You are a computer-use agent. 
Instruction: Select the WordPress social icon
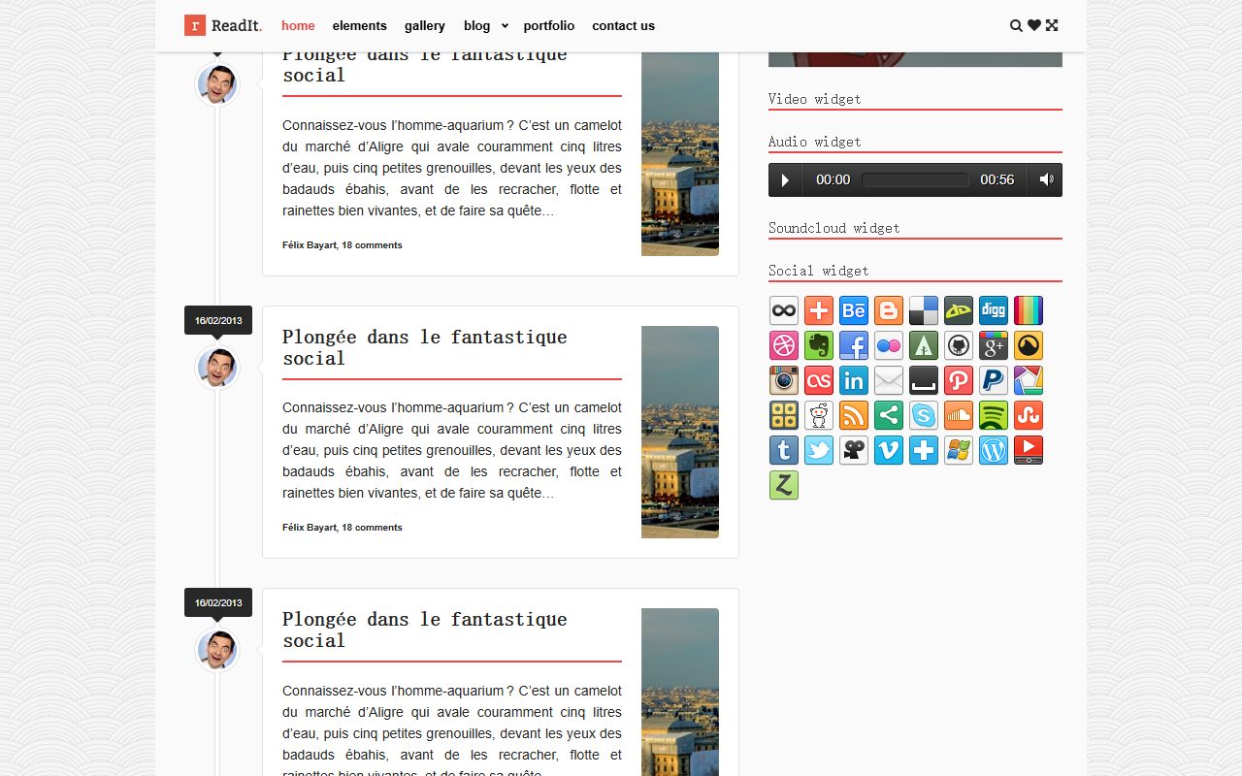[994, 450]
